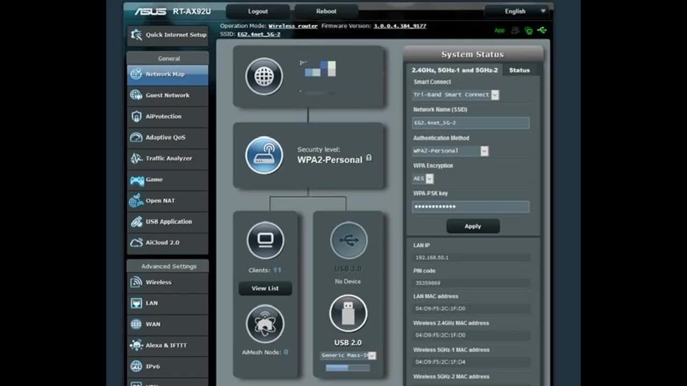Click the Clients count number

277,270
